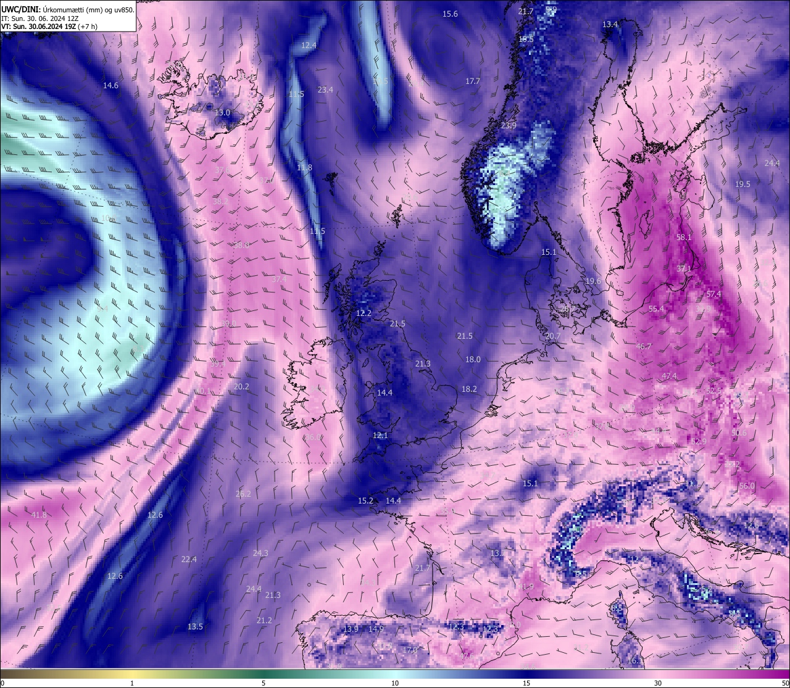Click the 13.4 value in the north
The image size is (790, 688).
(610, 25)
